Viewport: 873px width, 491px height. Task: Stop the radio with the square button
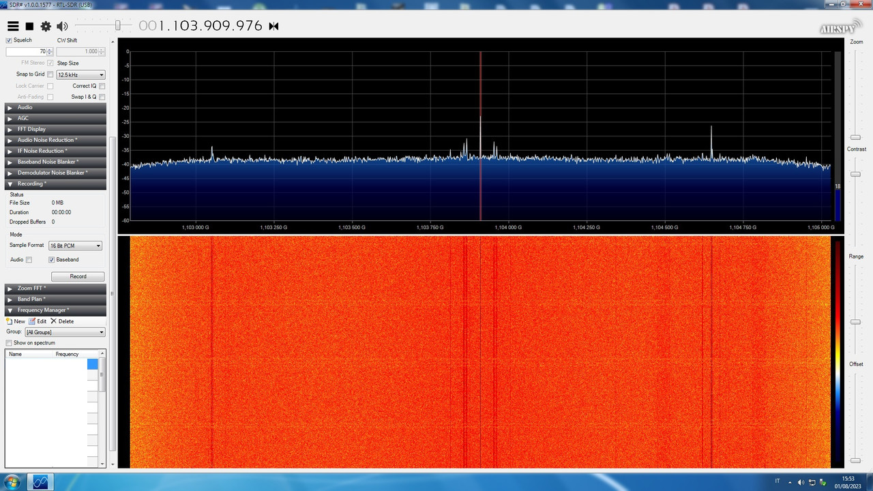[29, 26]
